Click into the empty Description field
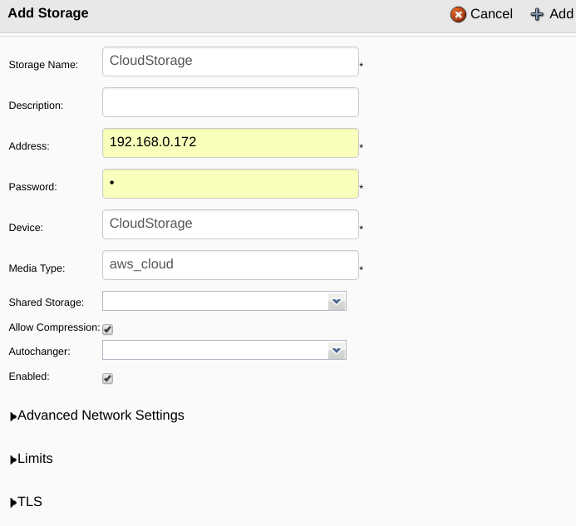The height and width of the screenshot is (526, 576). click(230, 102)
